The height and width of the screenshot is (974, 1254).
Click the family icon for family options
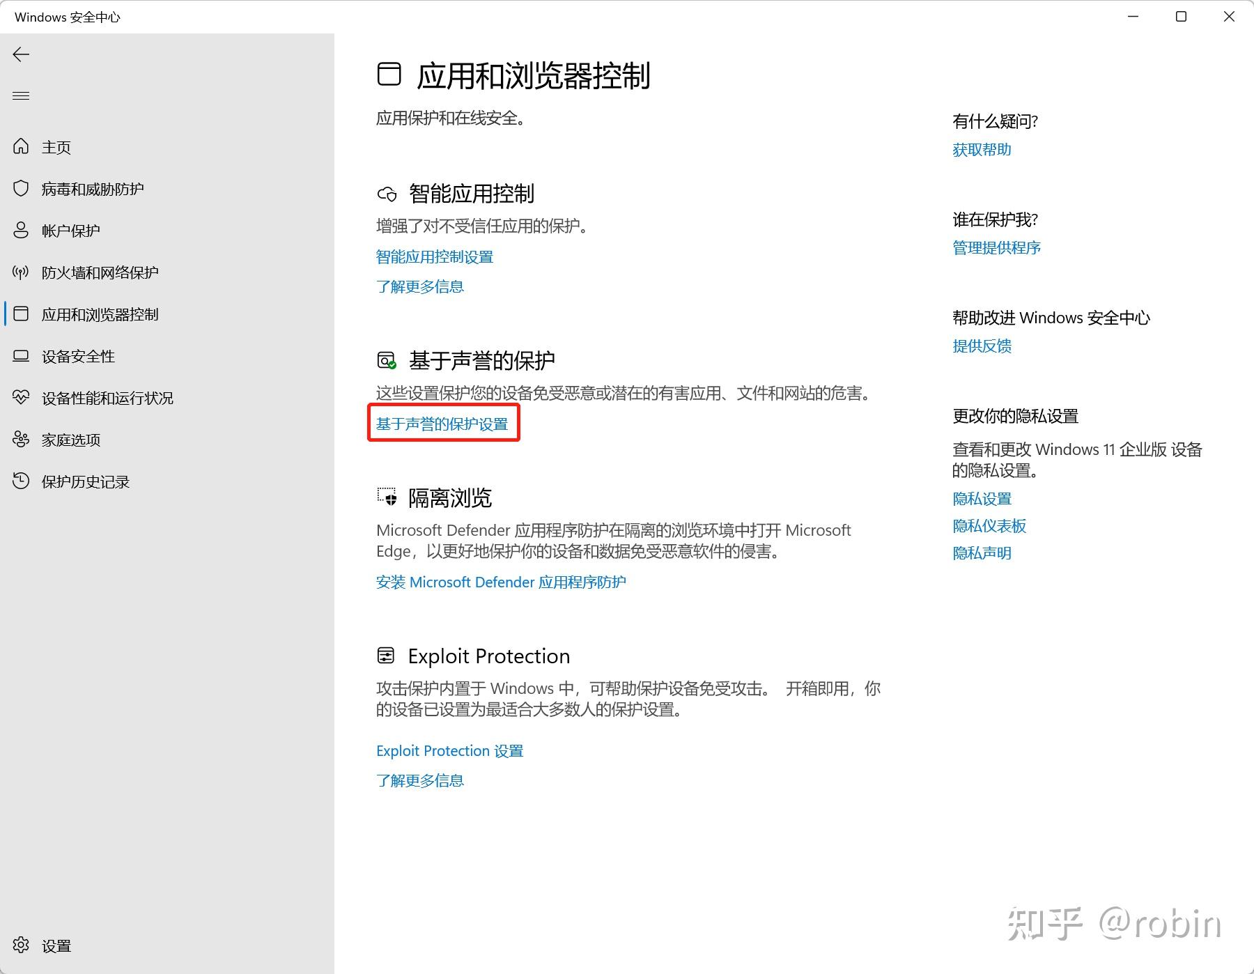click(x=21, y=439)
